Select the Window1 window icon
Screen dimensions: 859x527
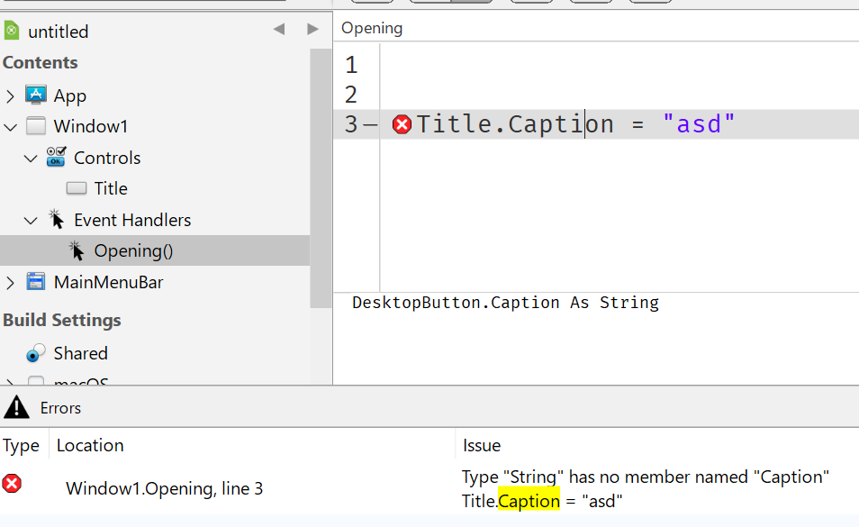[x=36, y=126]
